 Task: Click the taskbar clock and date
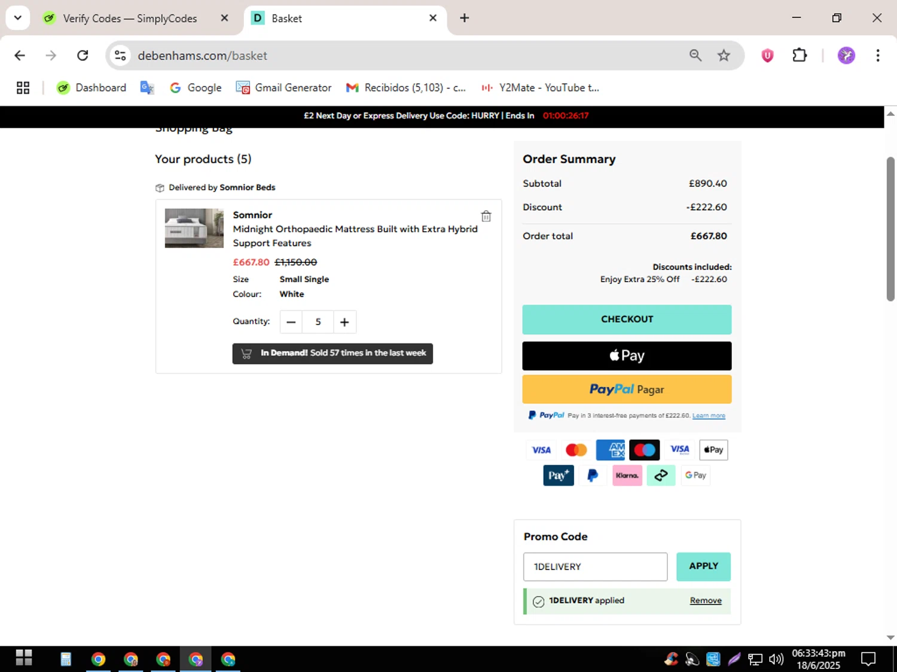818,659
